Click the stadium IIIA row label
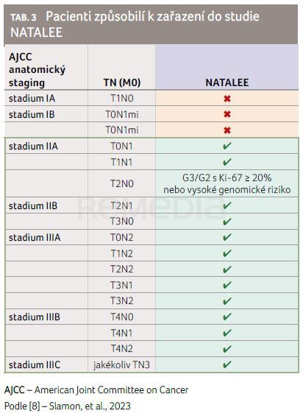 coord(35,237)
